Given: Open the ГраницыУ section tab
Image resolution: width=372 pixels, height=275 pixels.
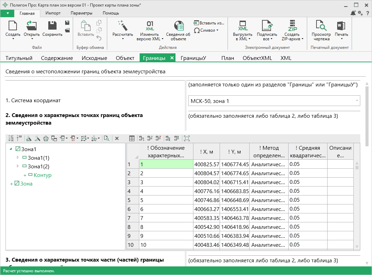Looking at the screenshot, I should pos(193,58).
